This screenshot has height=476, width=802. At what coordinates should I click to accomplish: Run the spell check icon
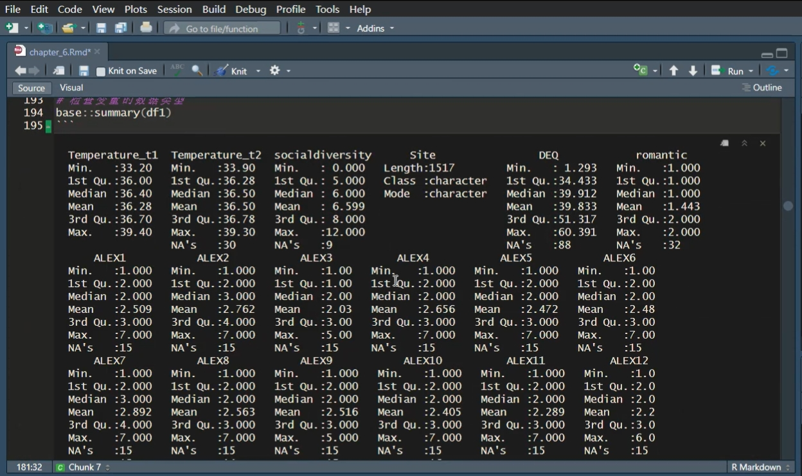177,71
